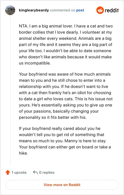This screenshot has height=195, width=124.
Task: Click the "us incompatible." line of text
Action: (35, 63)
